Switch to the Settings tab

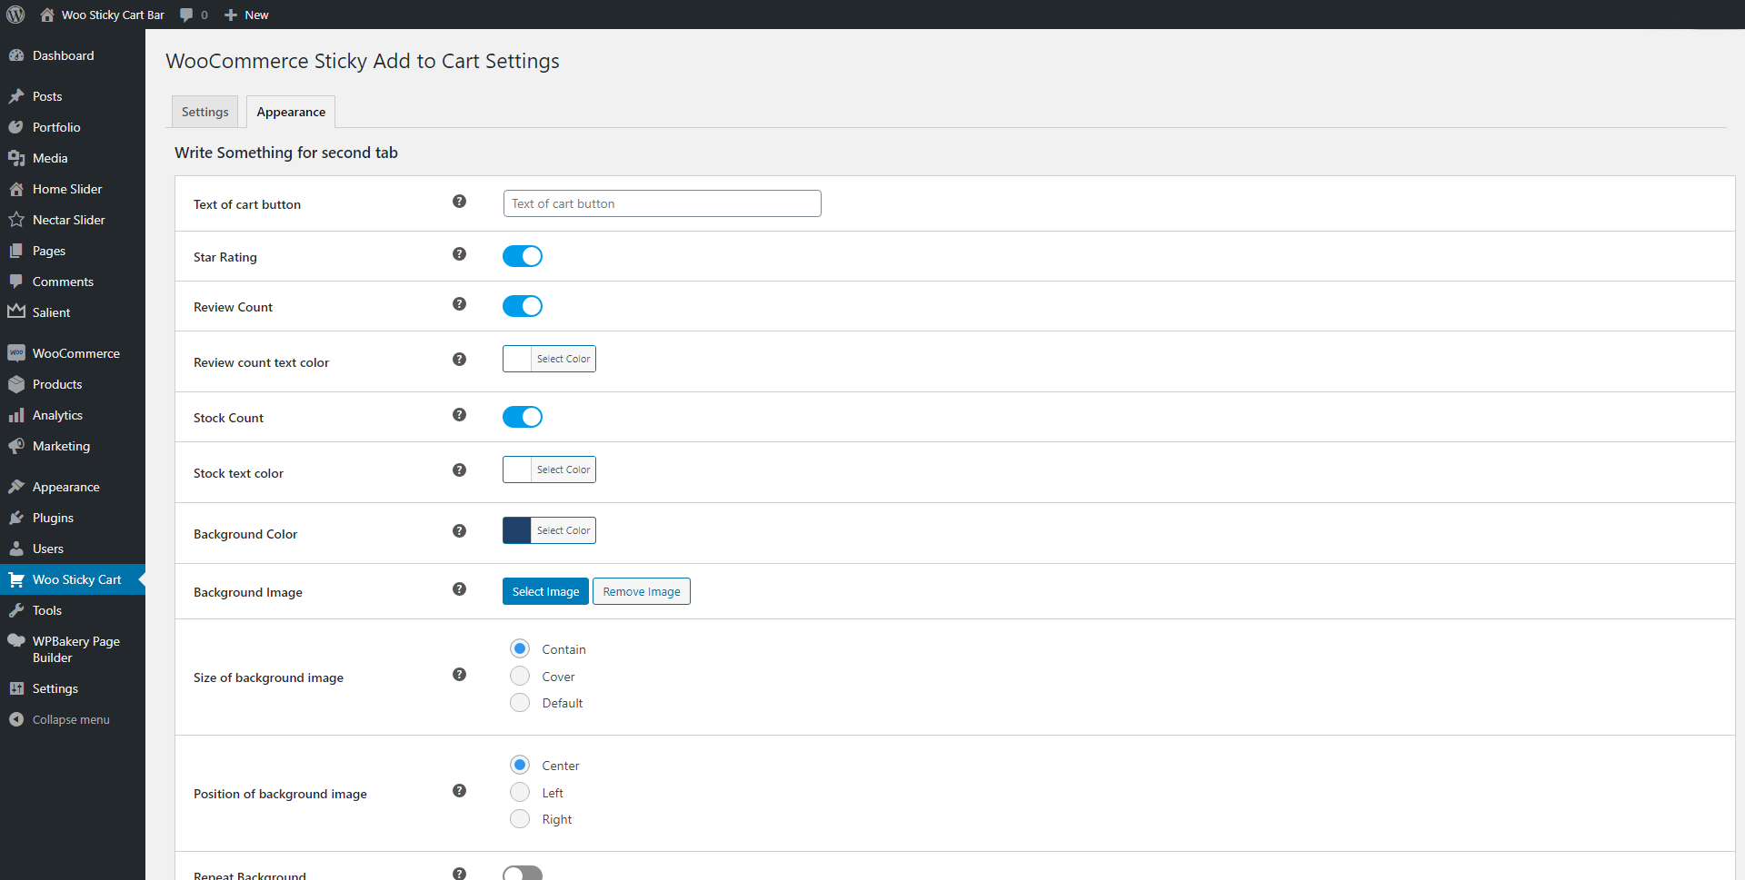tap(204, 112)
